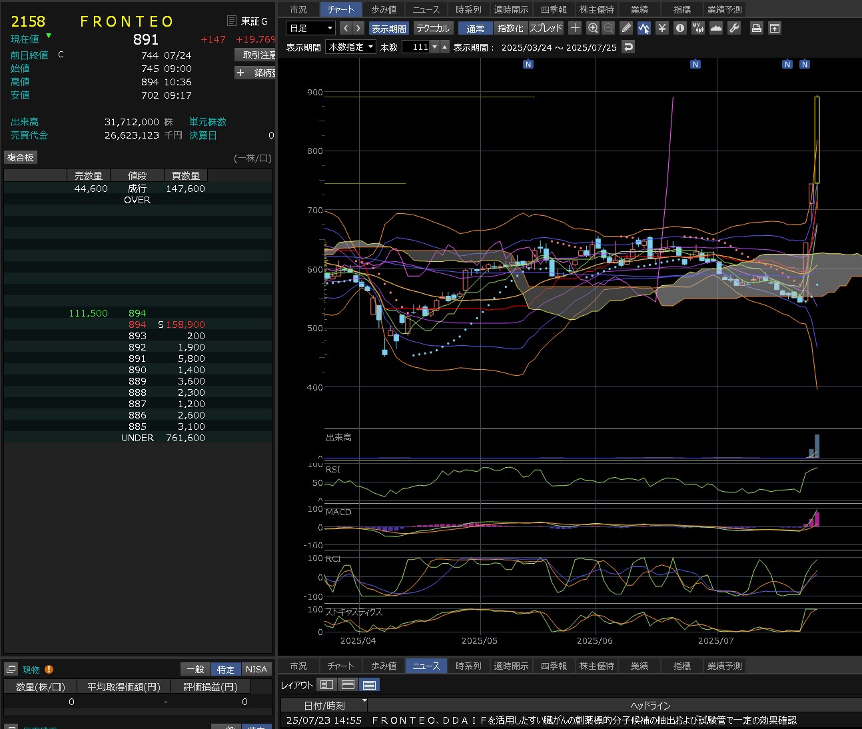
Task: Open the top 業績予測 tab
Action: [724, 9]
